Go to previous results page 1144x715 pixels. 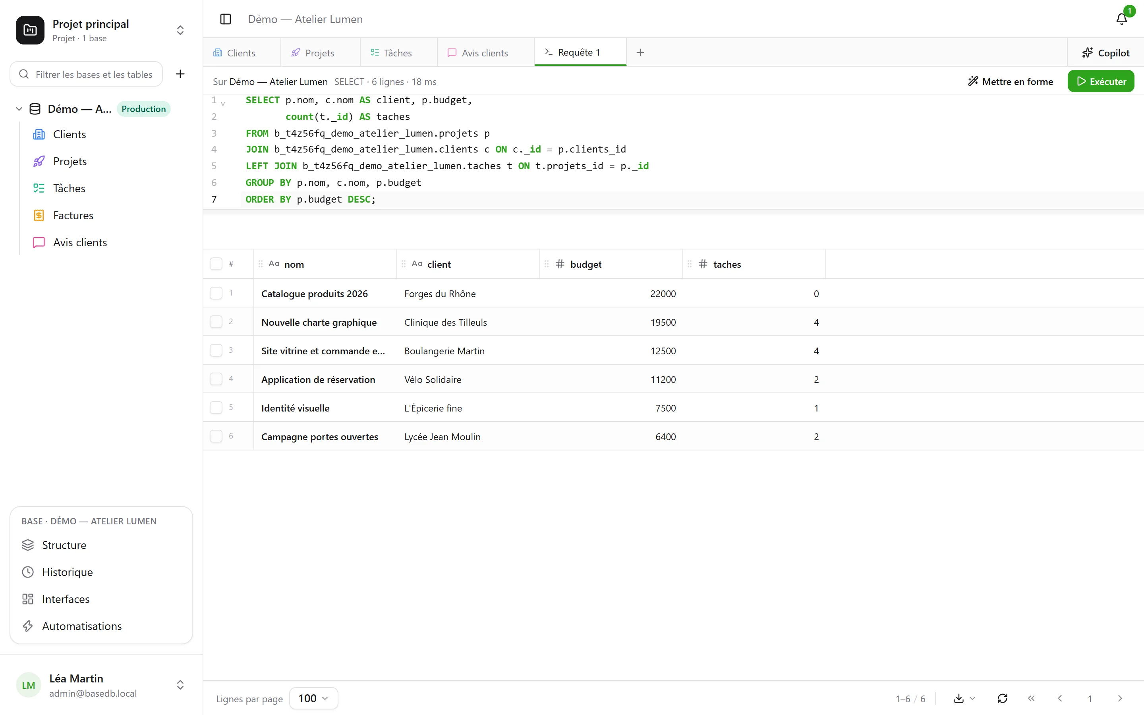(x=1060, y=698)
